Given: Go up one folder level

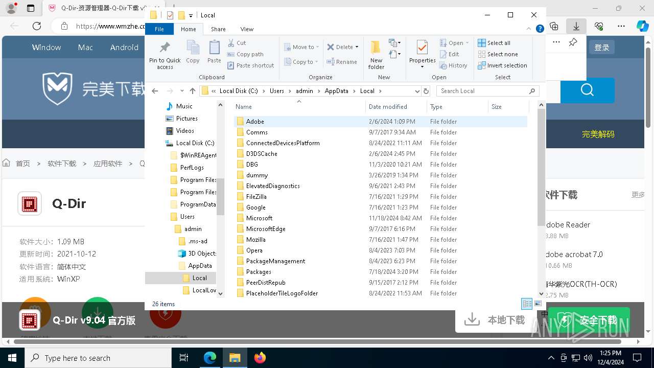Looking at the screenshot, I should point(192,91).
